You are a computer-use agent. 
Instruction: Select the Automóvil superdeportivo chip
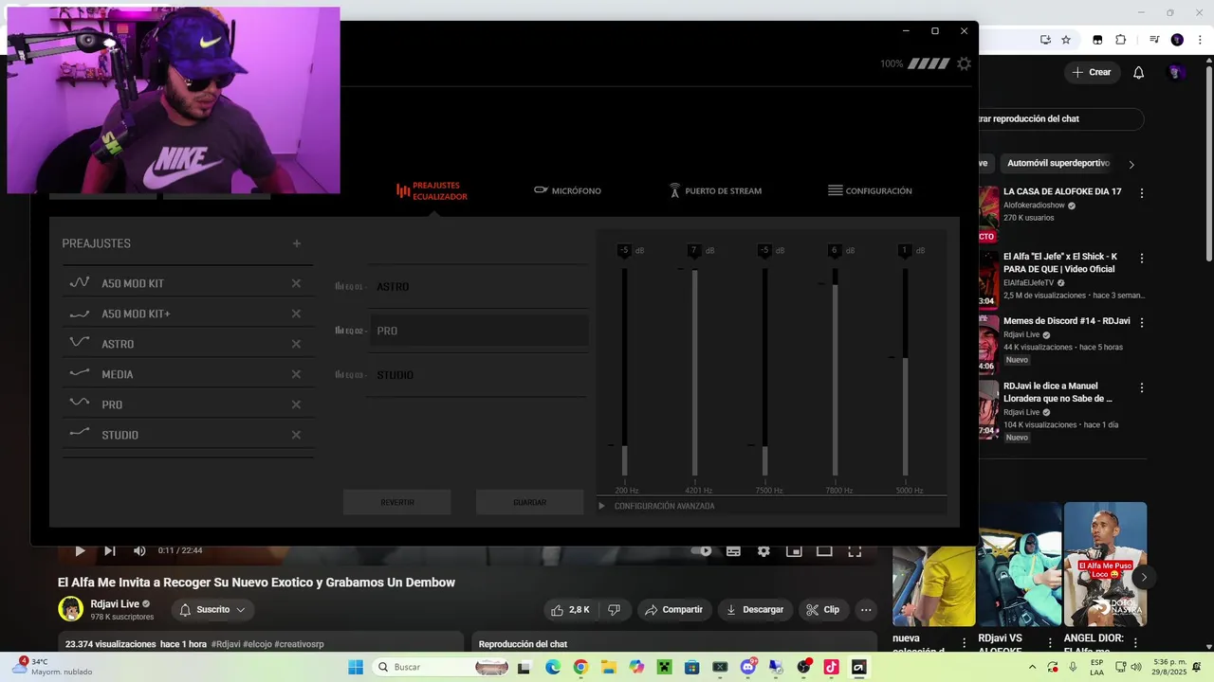click(1058, 163)
